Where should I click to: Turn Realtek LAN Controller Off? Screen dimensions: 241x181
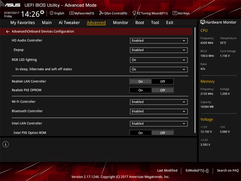click(162, 81)
